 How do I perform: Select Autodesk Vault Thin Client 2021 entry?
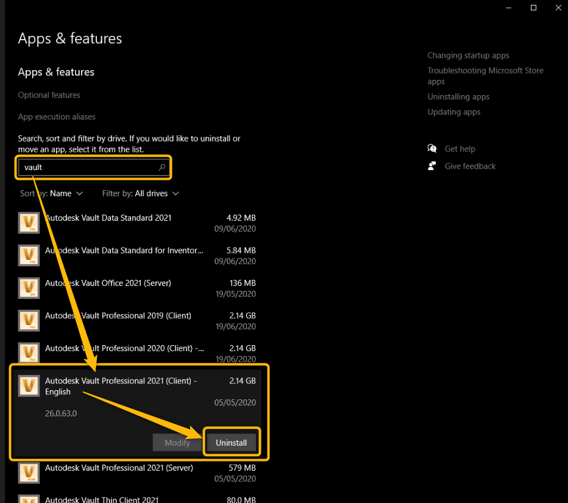click(102, 499)
